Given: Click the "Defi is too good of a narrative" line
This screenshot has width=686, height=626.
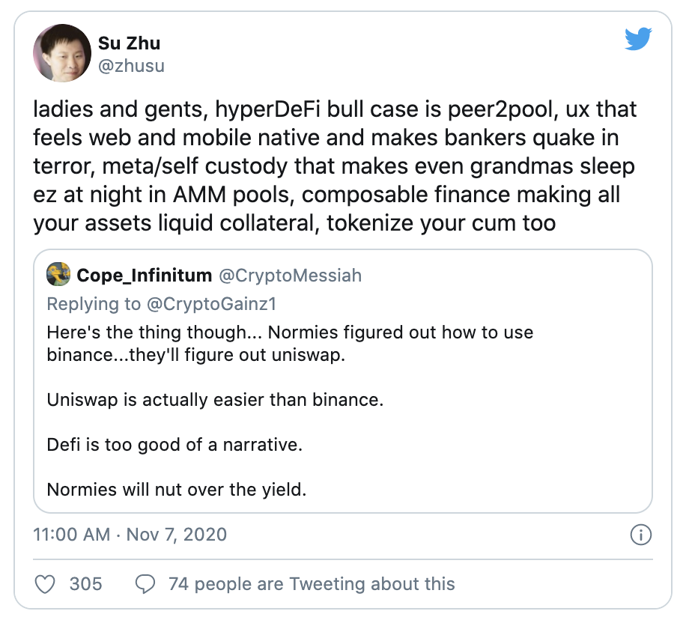Looking at the screenshot, I should point(174,444).
